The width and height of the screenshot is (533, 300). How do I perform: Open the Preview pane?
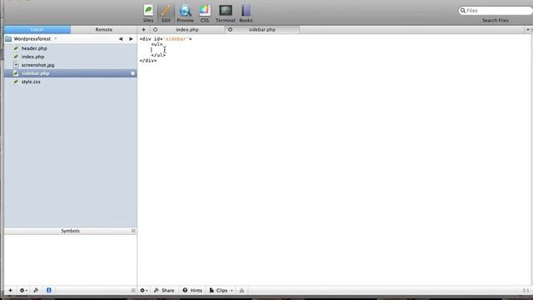185,13
